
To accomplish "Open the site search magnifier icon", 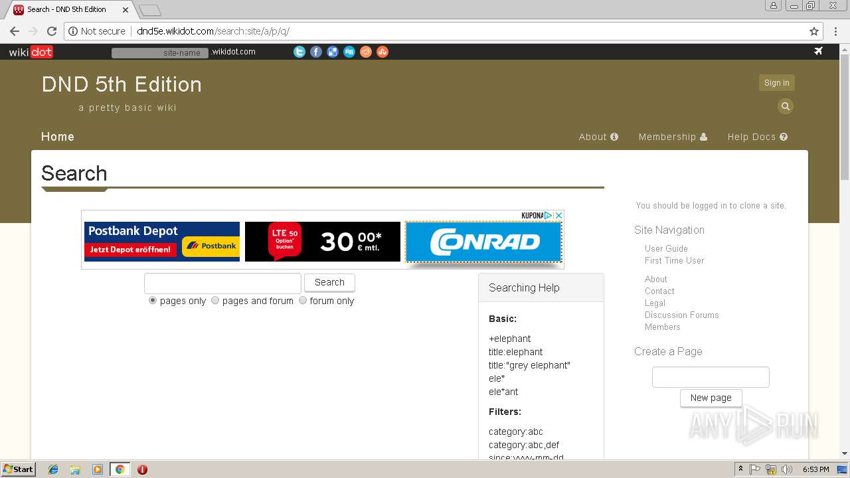I will 786,106.
